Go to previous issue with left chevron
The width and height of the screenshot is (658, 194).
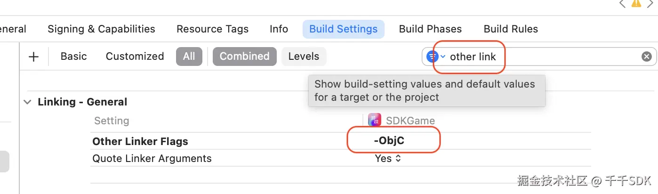[622, 3]
